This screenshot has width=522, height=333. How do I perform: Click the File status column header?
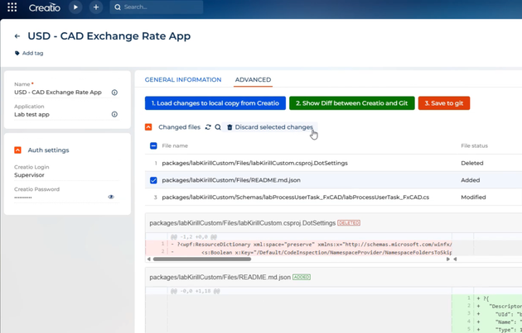(474, 145)
